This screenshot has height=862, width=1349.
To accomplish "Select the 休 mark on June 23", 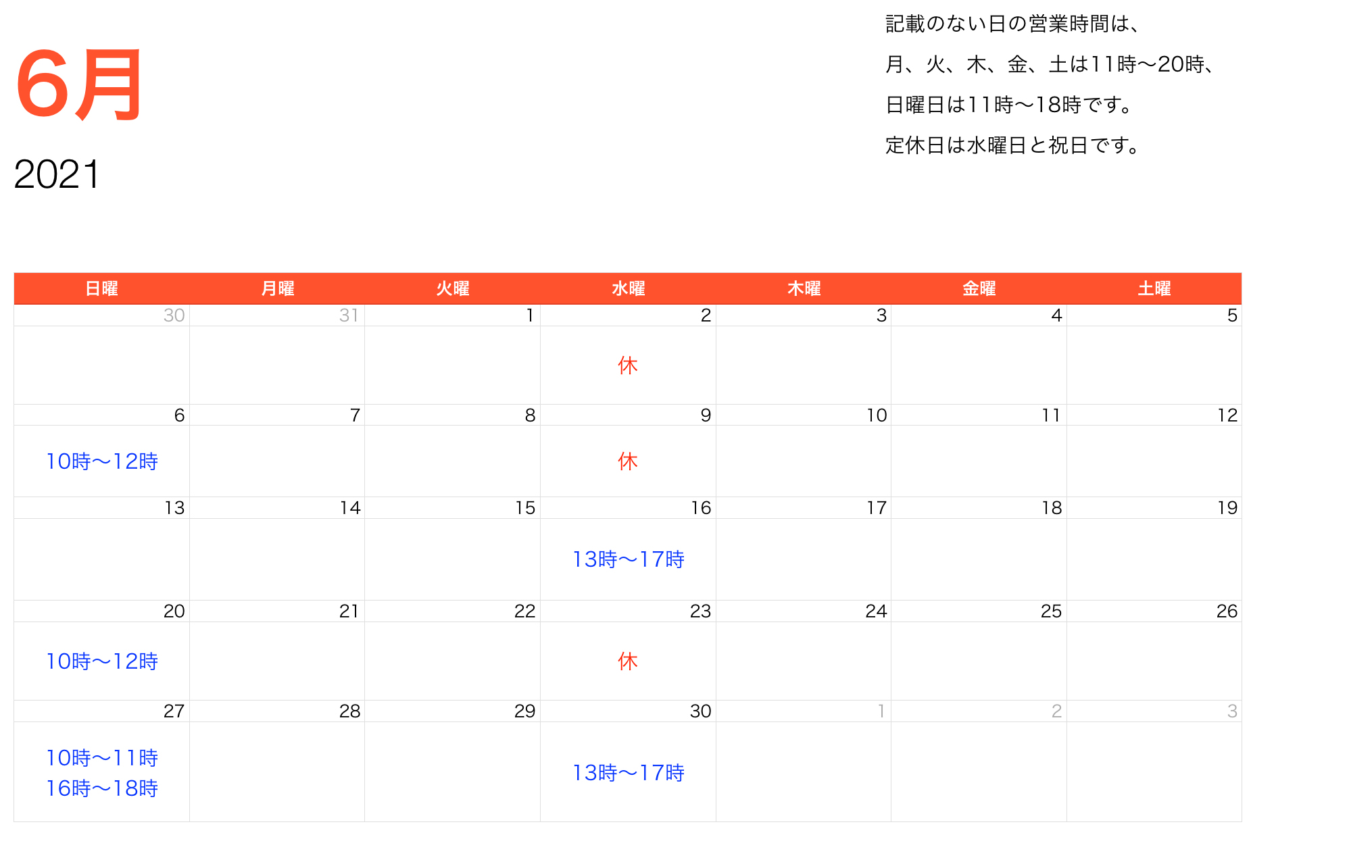I will (x=627, y=662).
